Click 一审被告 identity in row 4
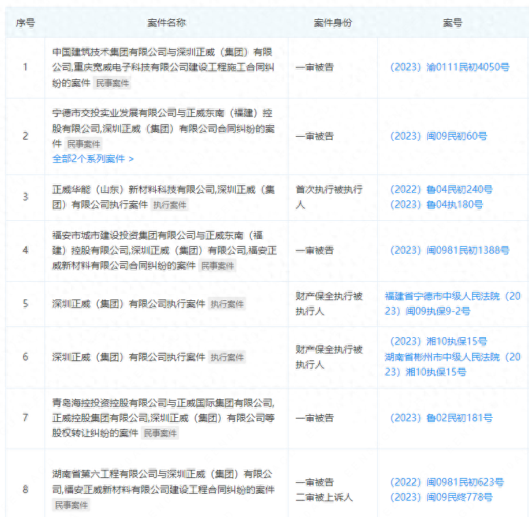The height and width of the screenshot is (517, 529). (x=314, y=250)
